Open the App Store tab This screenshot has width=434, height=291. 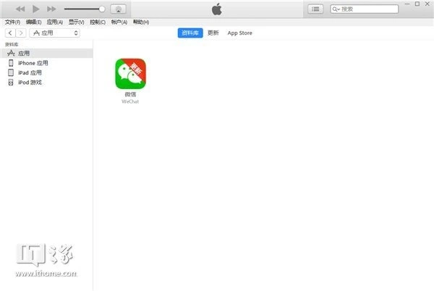pos(239,33)
